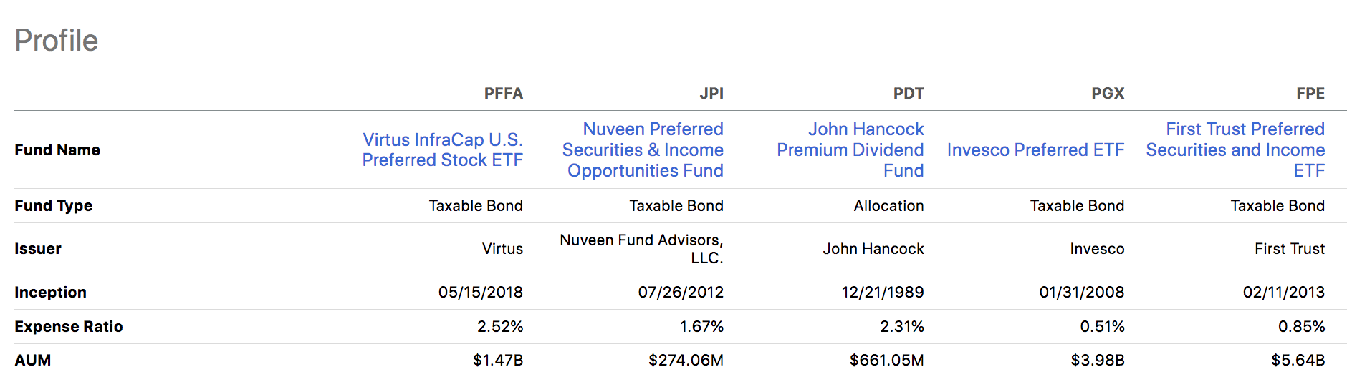1347x392 pixels.
Task: Click the FPE column header
Action: tap(1310, 94)
